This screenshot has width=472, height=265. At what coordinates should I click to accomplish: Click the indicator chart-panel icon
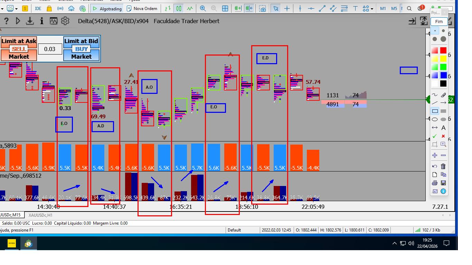53,21
